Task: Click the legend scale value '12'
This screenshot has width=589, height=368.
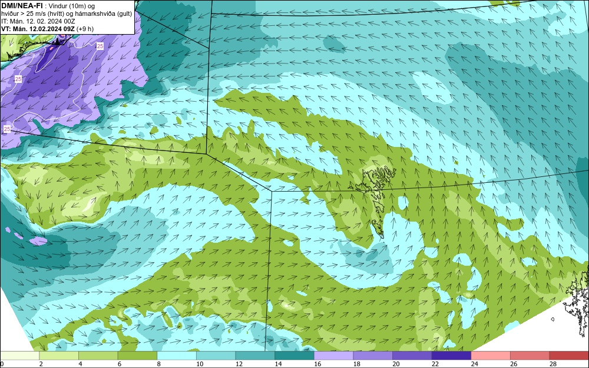Action: (x=239, y=364)
